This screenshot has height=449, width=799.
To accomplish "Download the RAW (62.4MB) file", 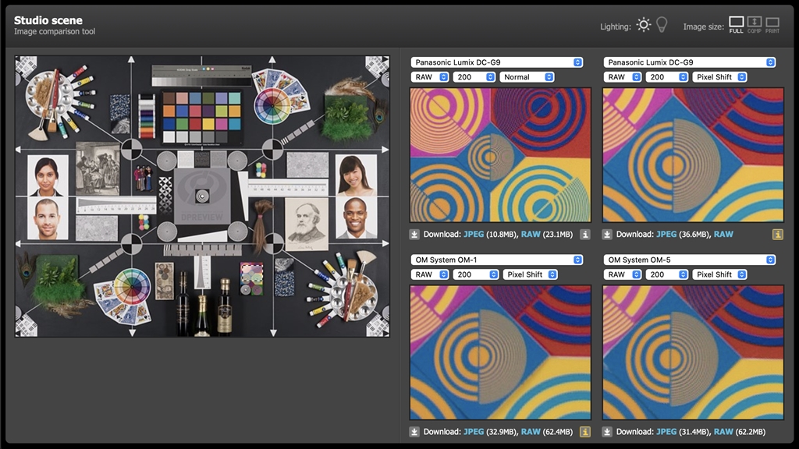I will click(x=531, y=432).
